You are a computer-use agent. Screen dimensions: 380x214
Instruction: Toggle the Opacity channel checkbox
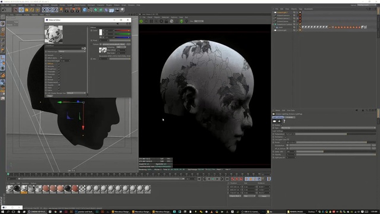coord(59,85)
